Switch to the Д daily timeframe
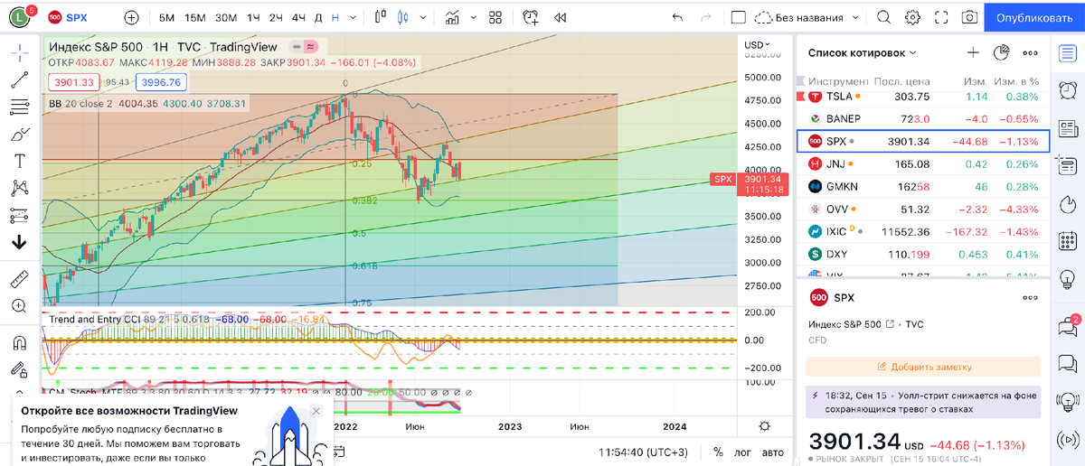The height and width of the screenshot is (466, 1085). tap(317, 17)
